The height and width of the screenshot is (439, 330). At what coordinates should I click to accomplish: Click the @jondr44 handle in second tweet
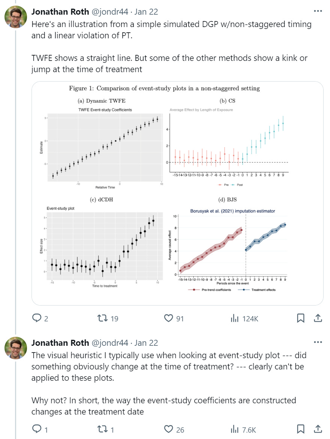(x=110, y=343)
